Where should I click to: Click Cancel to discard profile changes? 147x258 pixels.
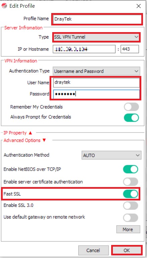[93, 250]
